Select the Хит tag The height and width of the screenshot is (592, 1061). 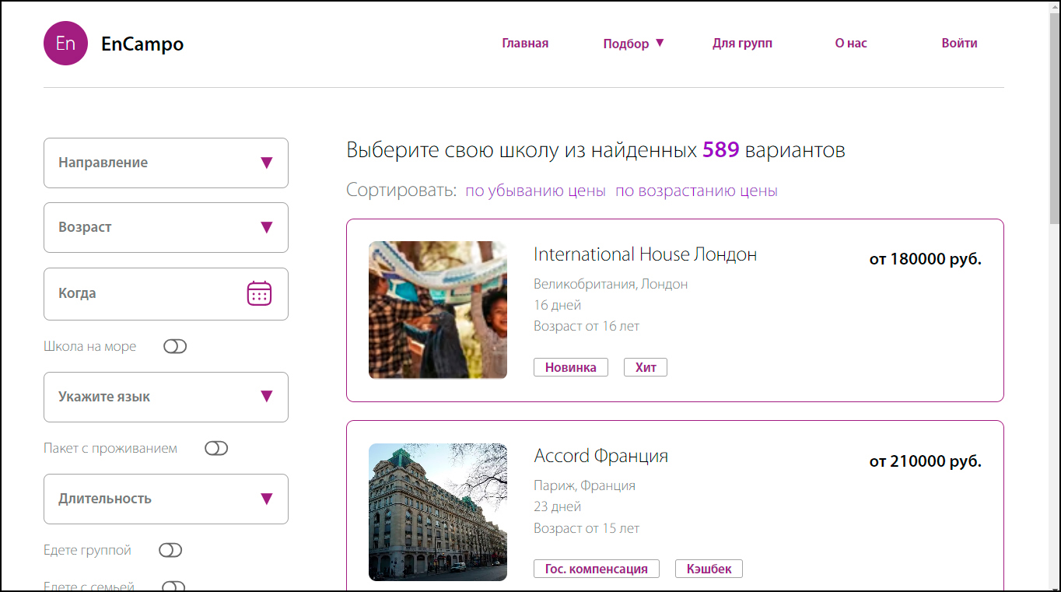pos(646,367)
